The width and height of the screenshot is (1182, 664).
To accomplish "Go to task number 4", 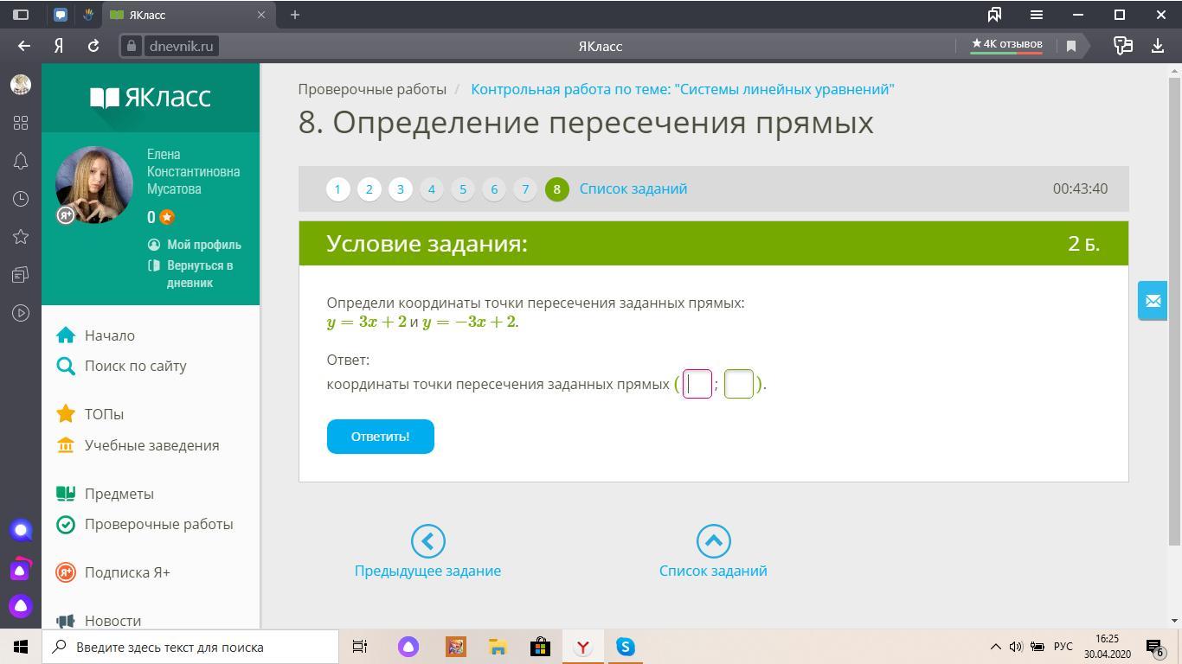I will click(432, 188).
